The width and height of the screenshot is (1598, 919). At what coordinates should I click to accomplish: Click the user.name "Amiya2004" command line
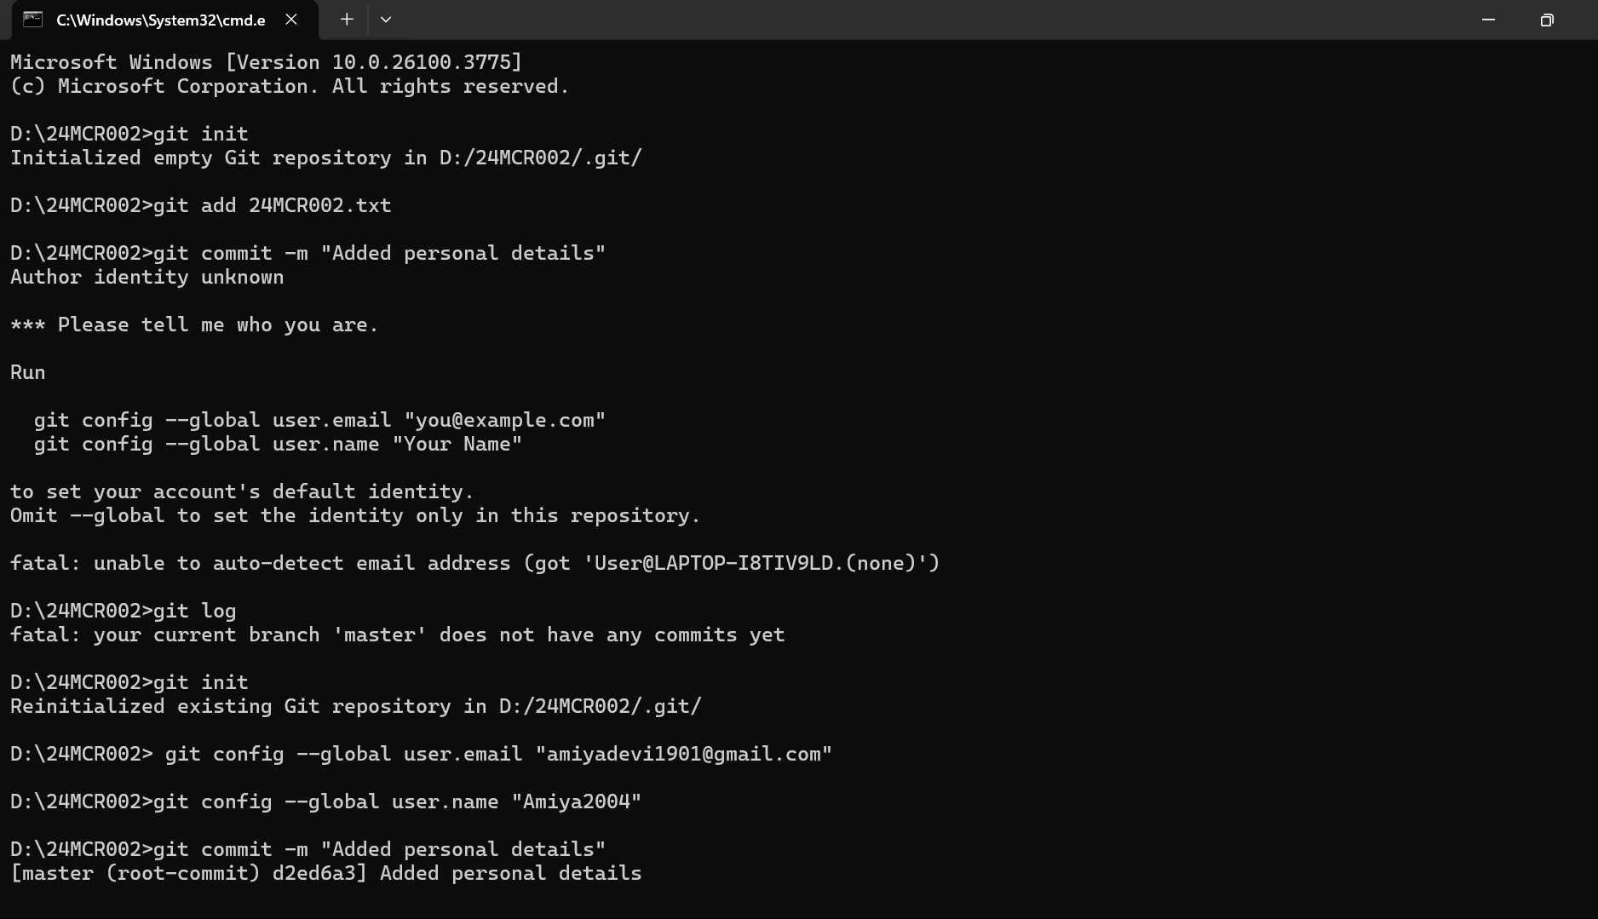pos(325,801)
